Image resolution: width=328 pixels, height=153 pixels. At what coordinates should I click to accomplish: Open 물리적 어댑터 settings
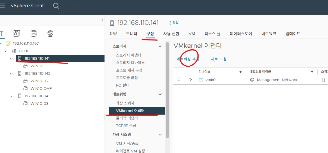(x=127, y=118)
